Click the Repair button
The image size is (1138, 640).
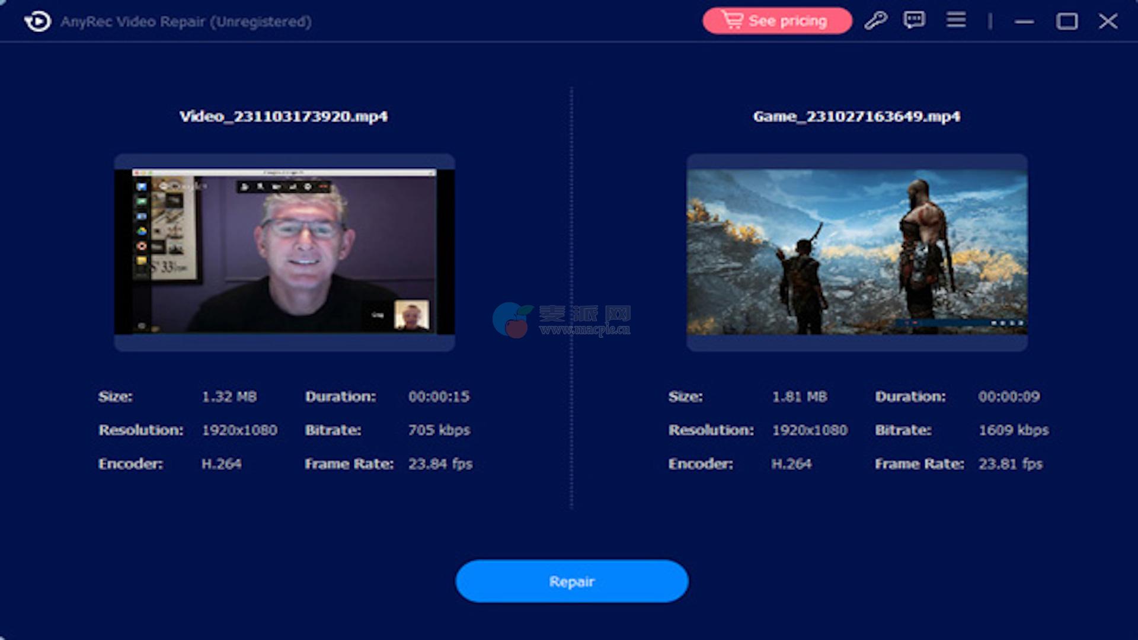(572, 581)
